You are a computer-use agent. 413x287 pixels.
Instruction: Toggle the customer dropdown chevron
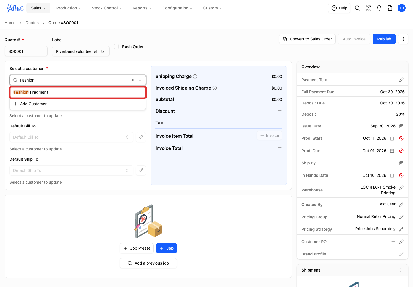[x=140, y=80]
